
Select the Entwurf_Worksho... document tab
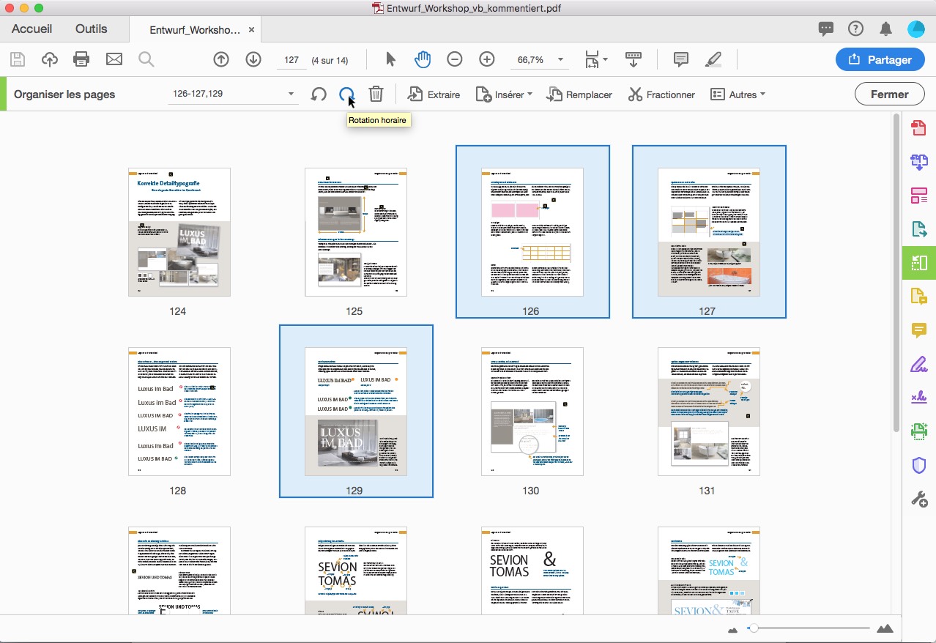click(x=195, y=30)
